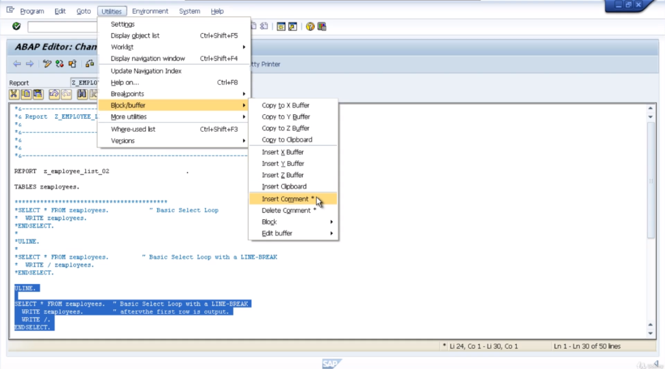
Task: Click editor scrollbar bottom down arrow
Action: 650,333
